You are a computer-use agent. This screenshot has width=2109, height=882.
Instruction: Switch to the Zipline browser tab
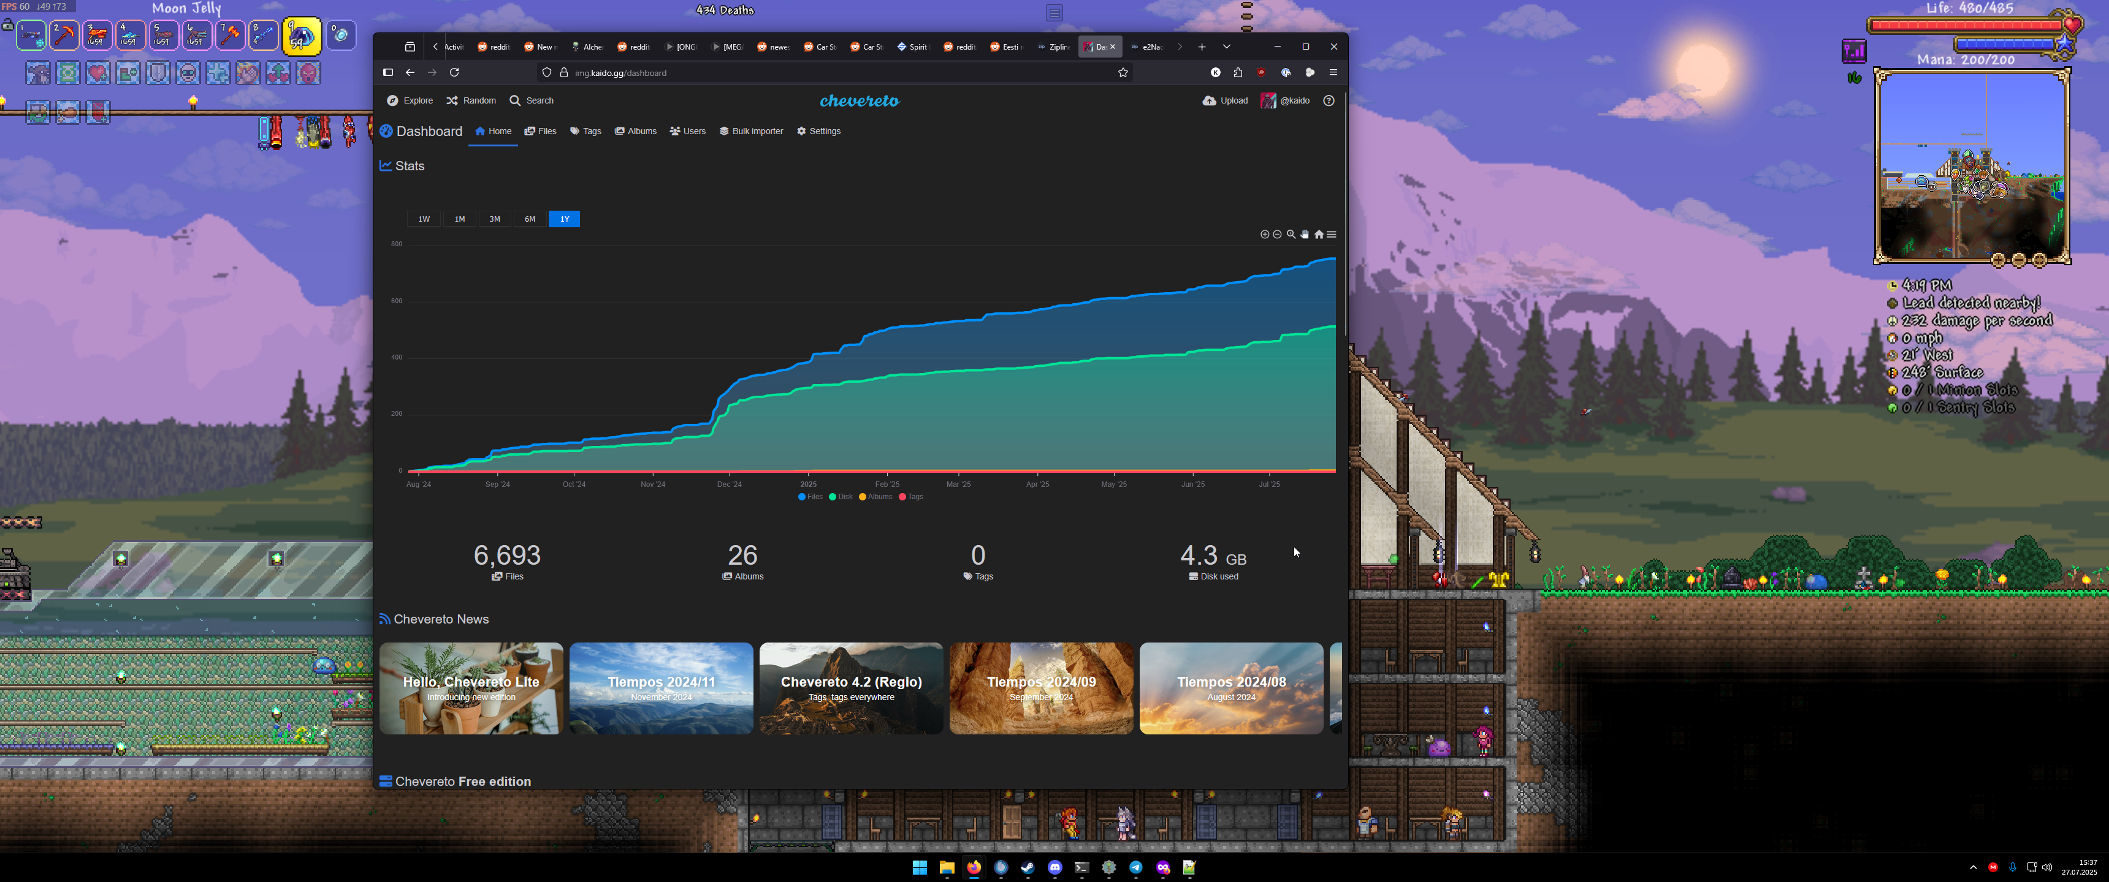pyautogui.click(x=1053, y=47)
